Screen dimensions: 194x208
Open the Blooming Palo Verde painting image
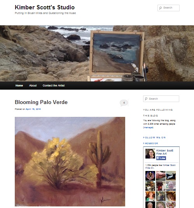click(70, 162)
